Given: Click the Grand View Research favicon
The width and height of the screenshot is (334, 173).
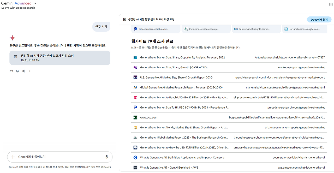Looking at the screenshot, I should pyautogui.click(x=135, y=77).
